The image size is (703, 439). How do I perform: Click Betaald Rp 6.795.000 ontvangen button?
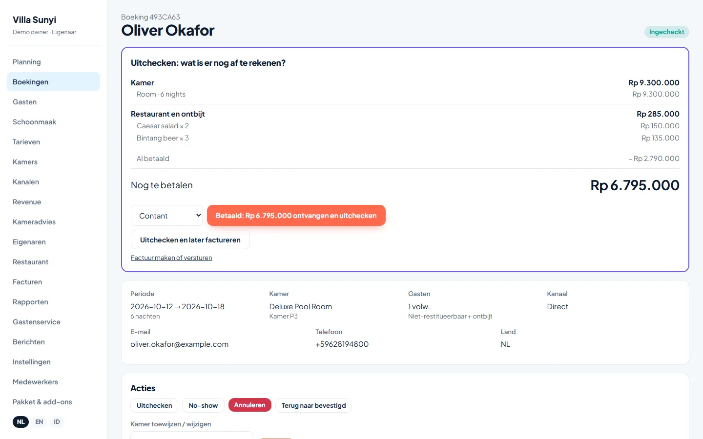(296, 216)
